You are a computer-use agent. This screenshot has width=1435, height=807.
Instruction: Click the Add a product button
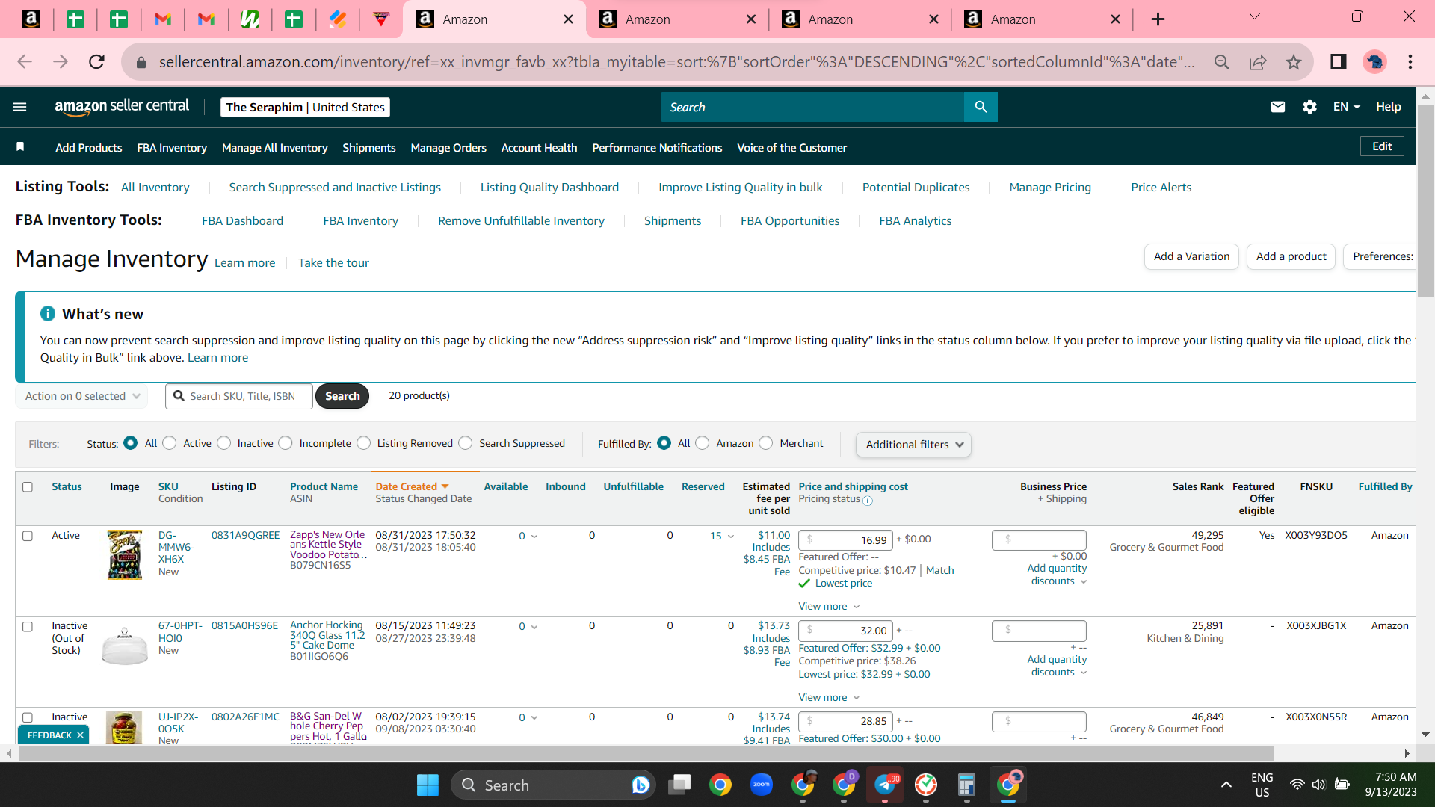[1291, 256]
